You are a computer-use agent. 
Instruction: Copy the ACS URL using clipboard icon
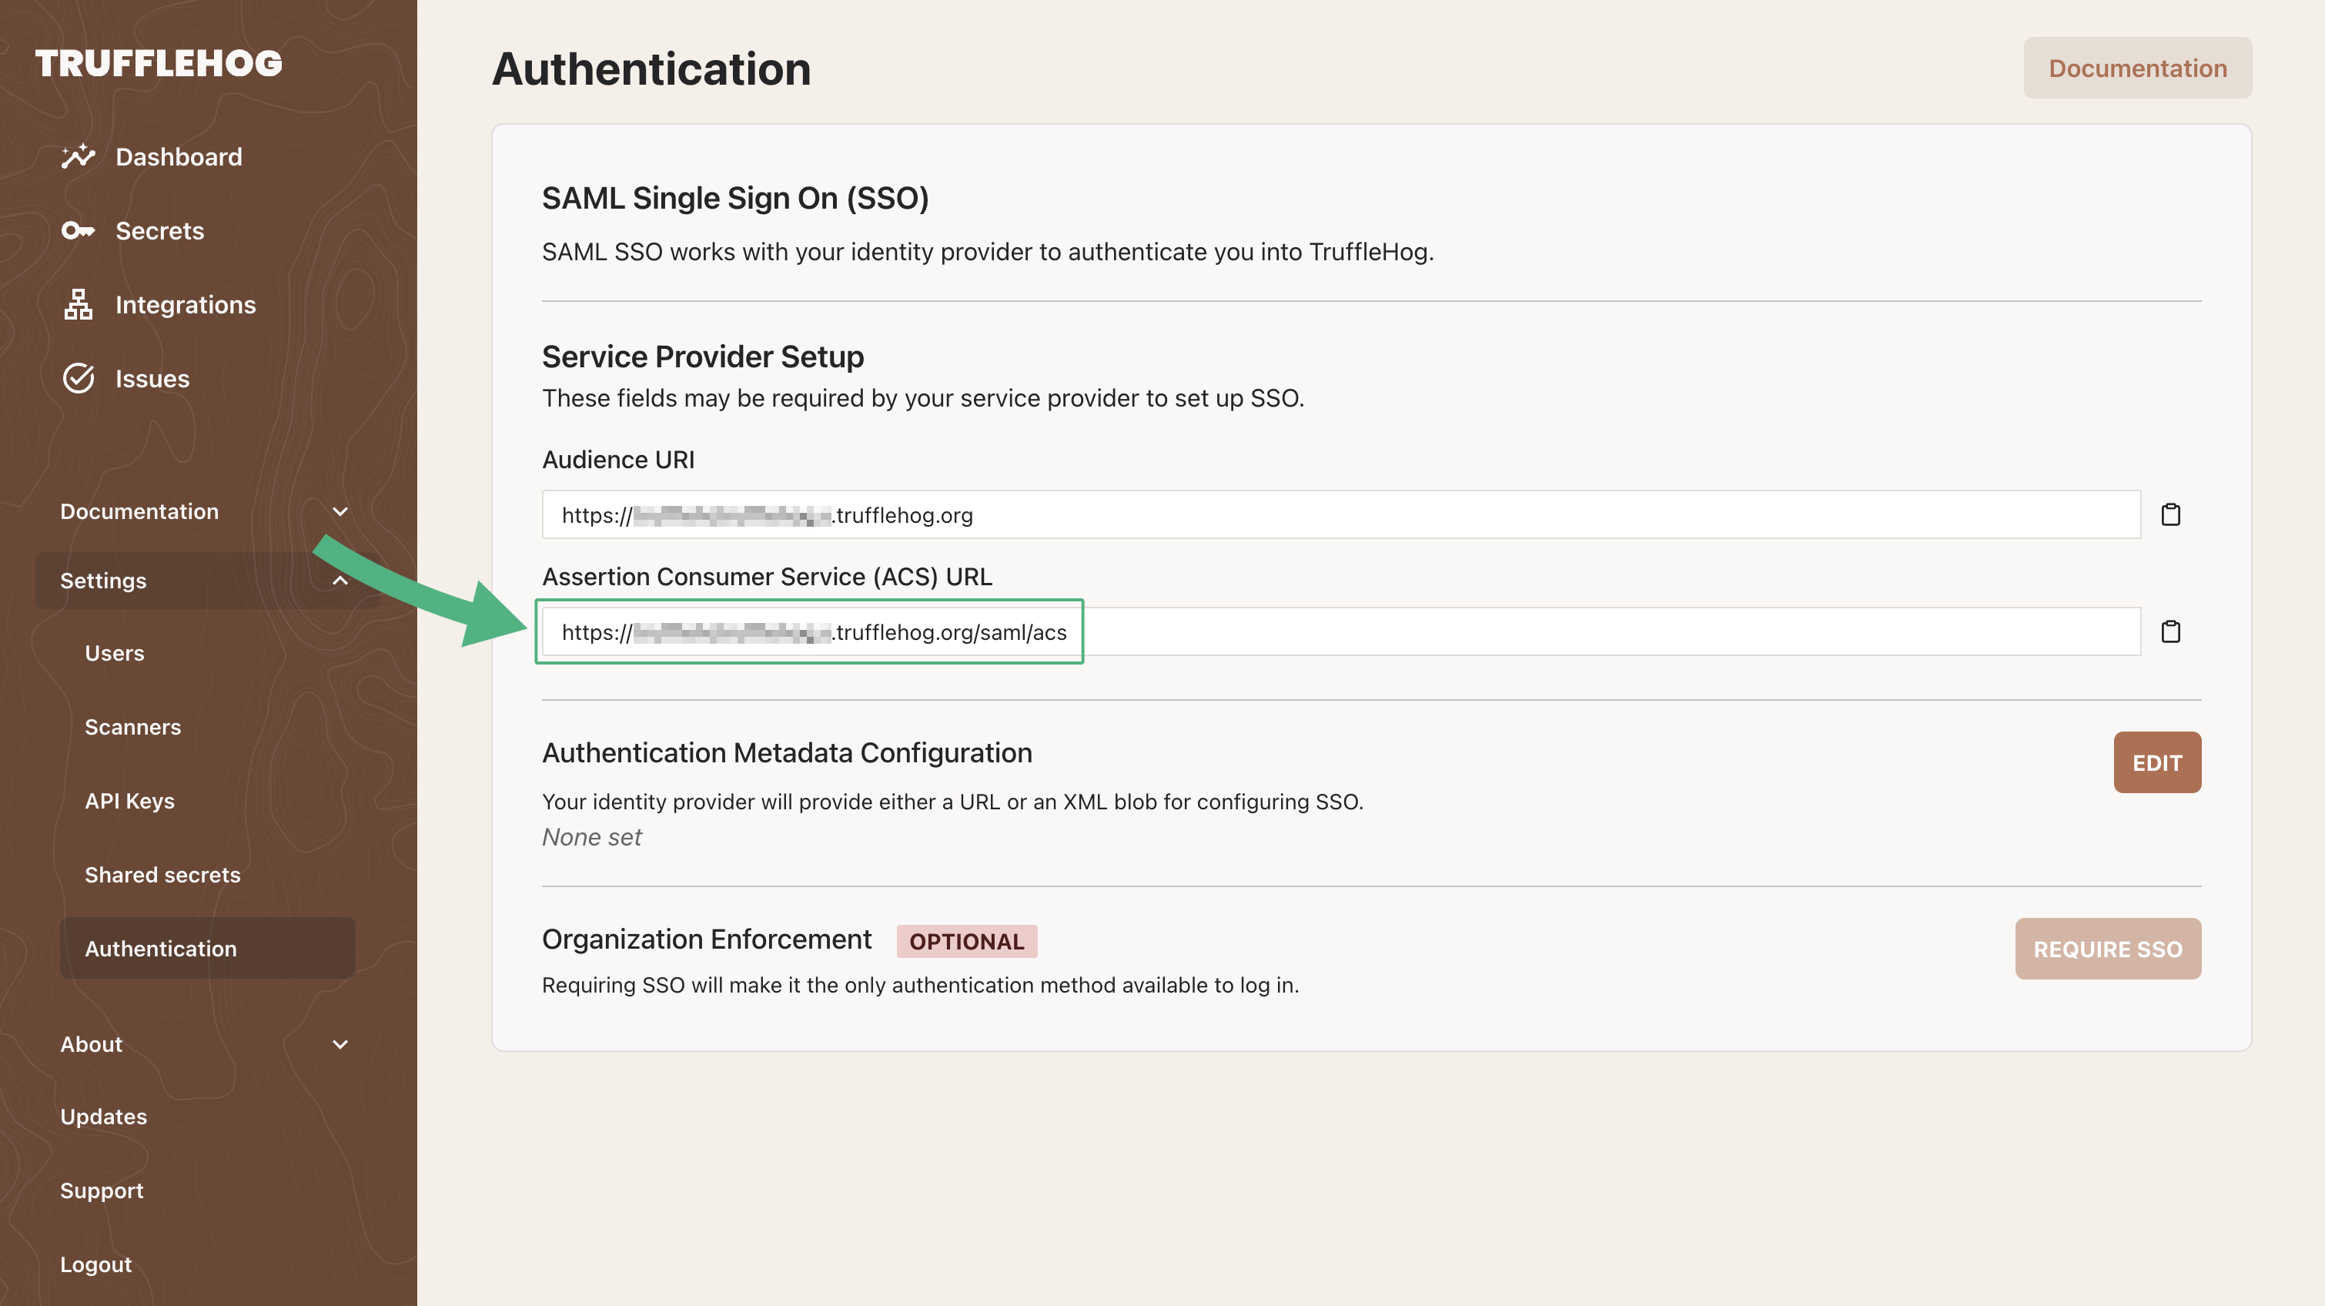tap(2172, 631)
